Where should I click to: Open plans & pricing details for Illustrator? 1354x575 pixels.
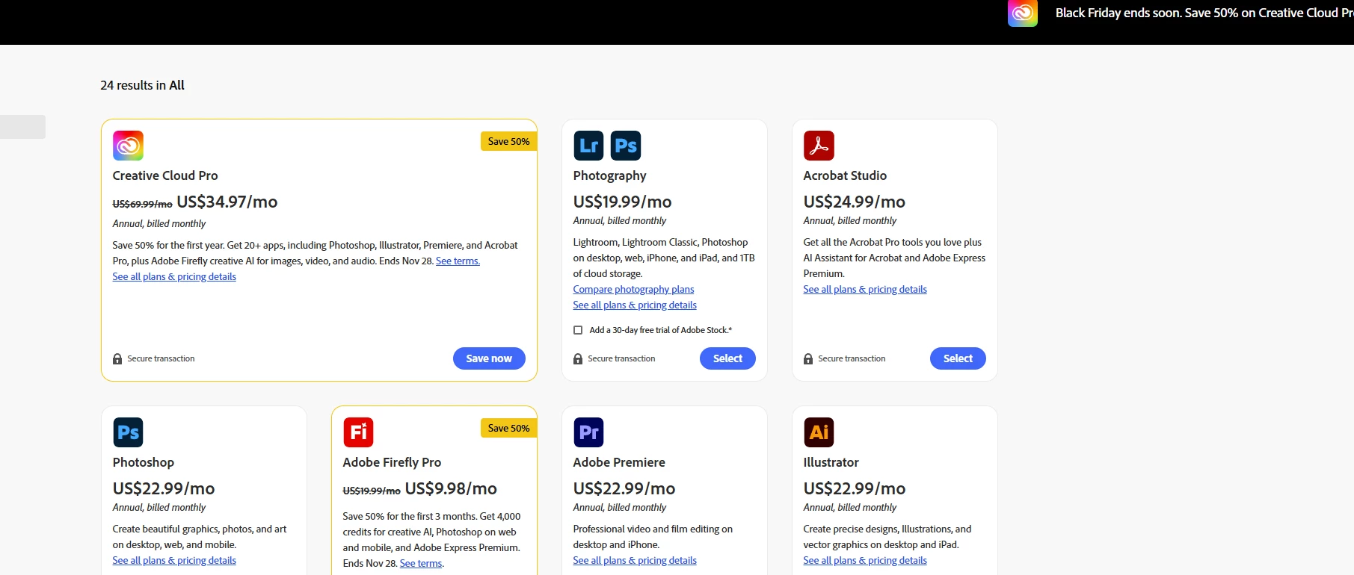(x=865, y=560)
